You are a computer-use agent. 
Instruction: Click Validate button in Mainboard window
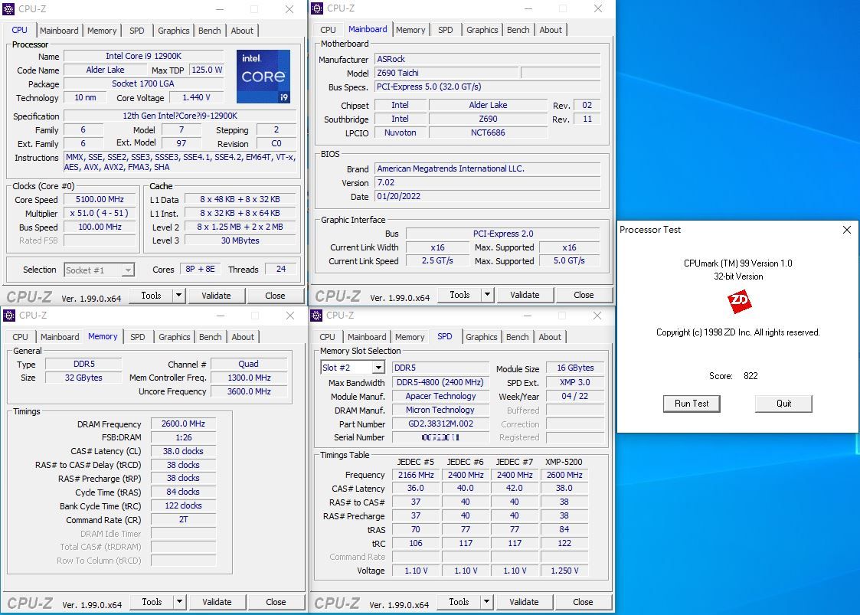pos(525,295)
